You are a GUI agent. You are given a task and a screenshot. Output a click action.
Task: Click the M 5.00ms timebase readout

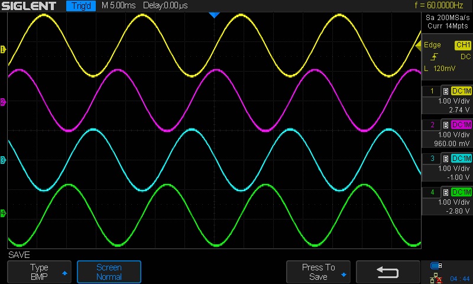click(119, 6)
